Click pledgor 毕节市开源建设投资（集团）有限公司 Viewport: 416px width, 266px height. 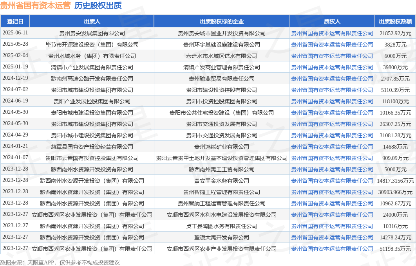click(x=92, y=45)
